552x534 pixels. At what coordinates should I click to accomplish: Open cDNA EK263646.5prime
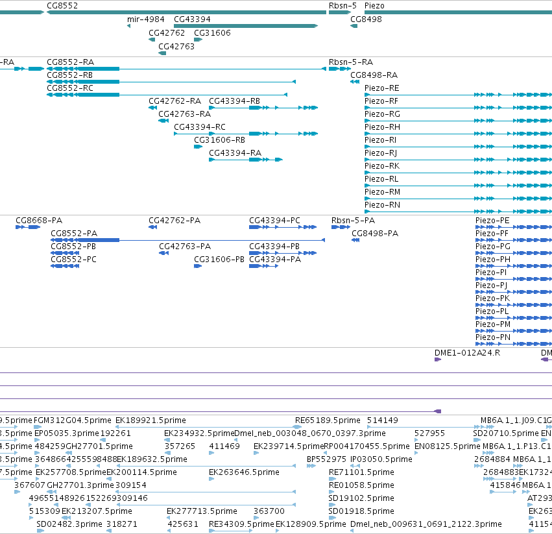(244, 472)
